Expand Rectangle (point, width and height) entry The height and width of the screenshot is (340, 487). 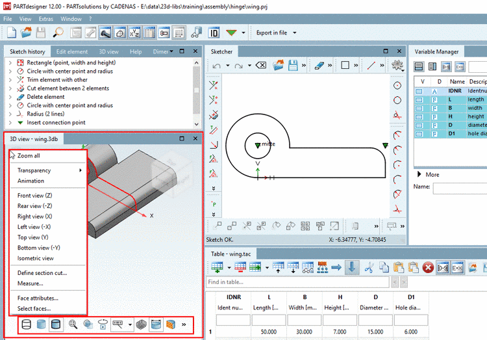10,63
